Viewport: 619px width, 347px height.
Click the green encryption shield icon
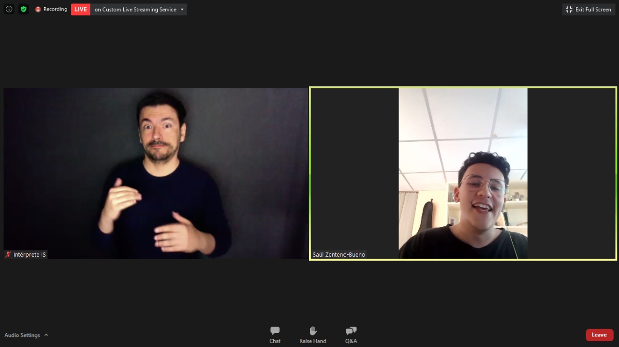pyautogui.click(x=24, y=9)
